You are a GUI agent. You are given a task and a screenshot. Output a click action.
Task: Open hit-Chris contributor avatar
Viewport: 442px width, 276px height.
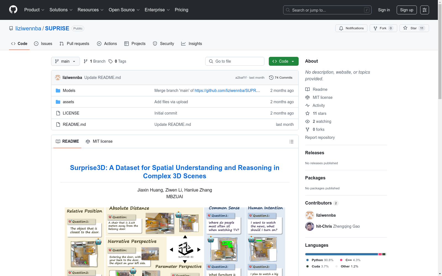[x=310, y=226]
